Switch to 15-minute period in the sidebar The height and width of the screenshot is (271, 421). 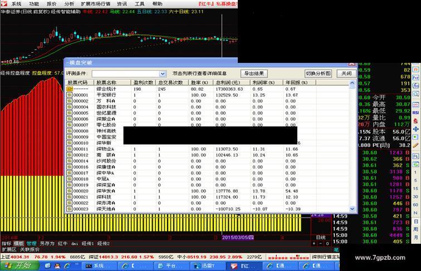point(415,189)
